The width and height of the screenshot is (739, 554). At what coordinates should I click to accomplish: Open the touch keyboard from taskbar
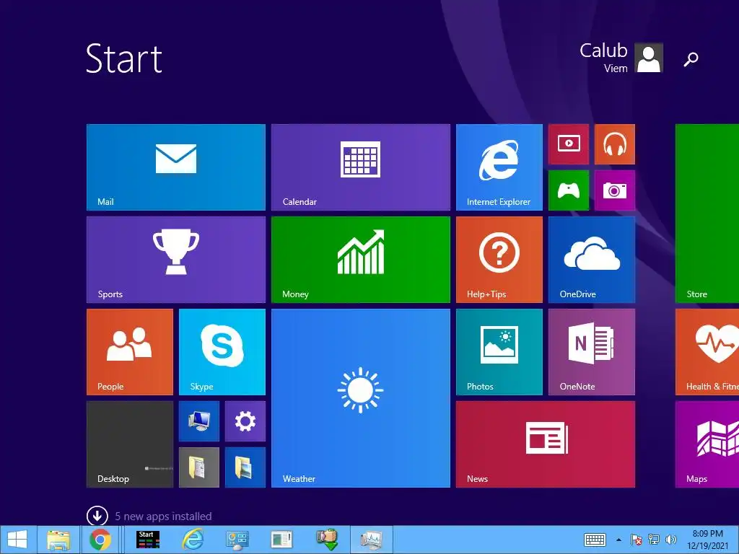595,540
